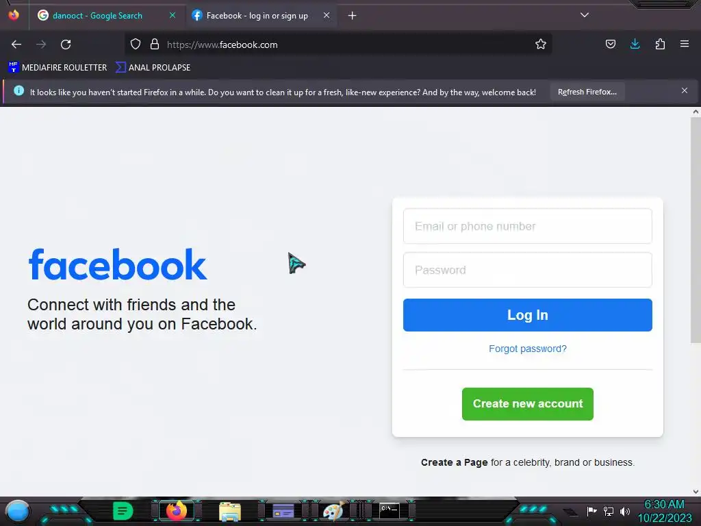Viewport: 701px width, 526px height.
Task: Click the Email or phone number field
Action: pyautogui.click(x=528, y=226)
